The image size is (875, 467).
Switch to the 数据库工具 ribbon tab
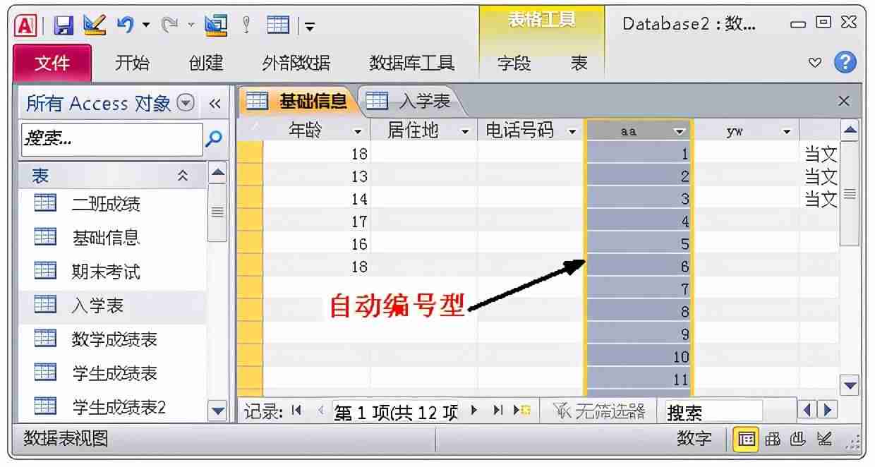point(411,63)
